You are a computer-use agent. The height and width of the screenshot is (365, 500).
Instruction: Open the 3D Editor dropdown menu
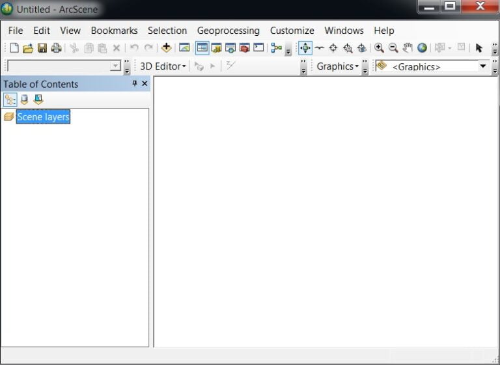point(163,66)
